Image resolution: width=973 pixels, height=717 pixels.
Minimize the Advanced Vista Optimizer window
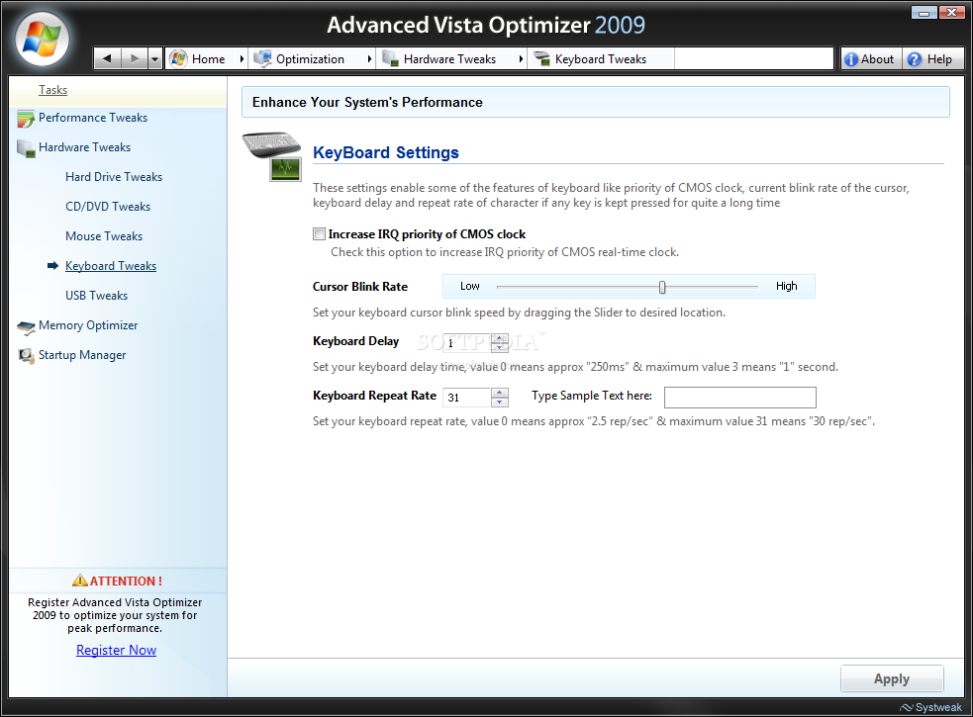pos(924,13)
